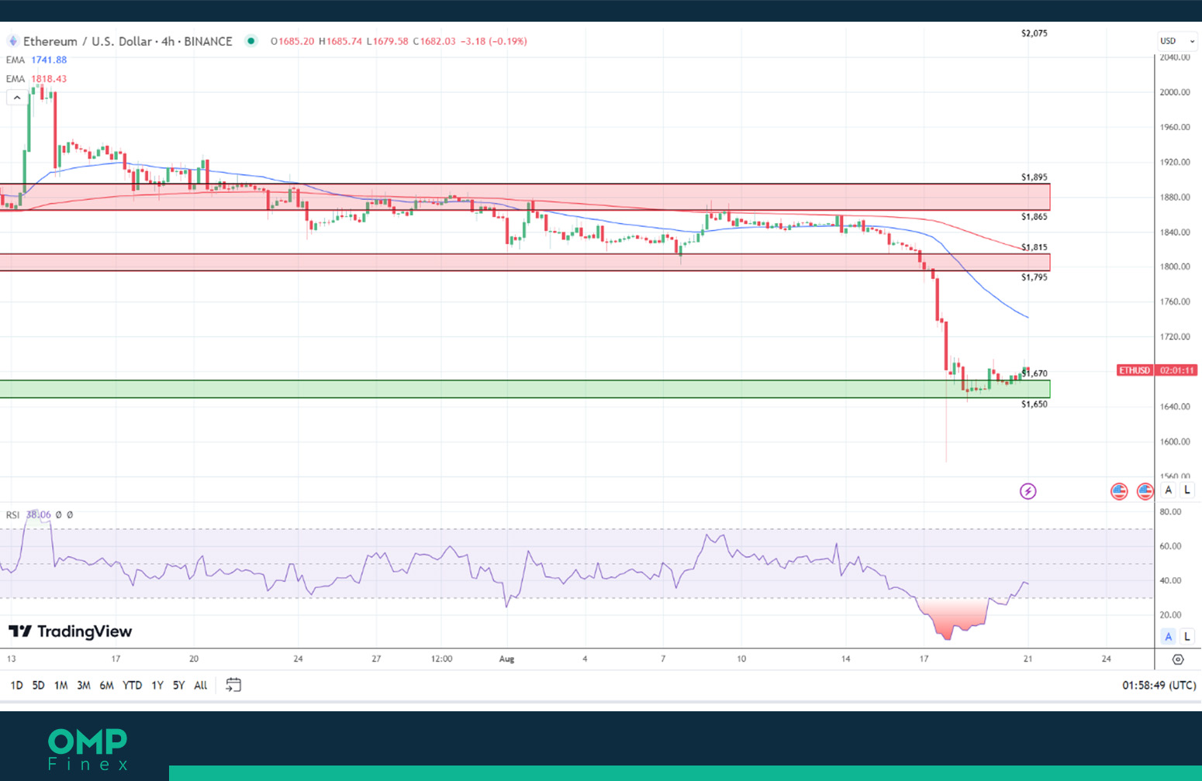The width and height of the screenshot is (1202, 781).
Task: Select the YTD time range
Action: tap(133, 685)
